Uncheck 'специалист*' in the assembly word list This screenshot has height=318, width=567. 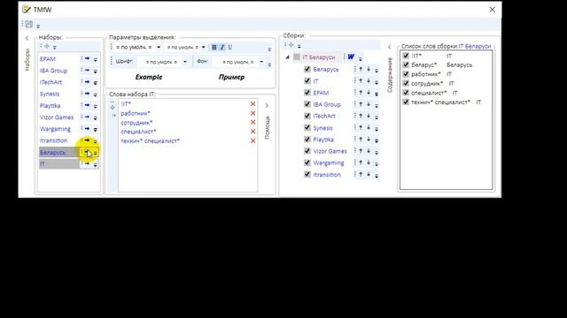click(x=406, y=93)
